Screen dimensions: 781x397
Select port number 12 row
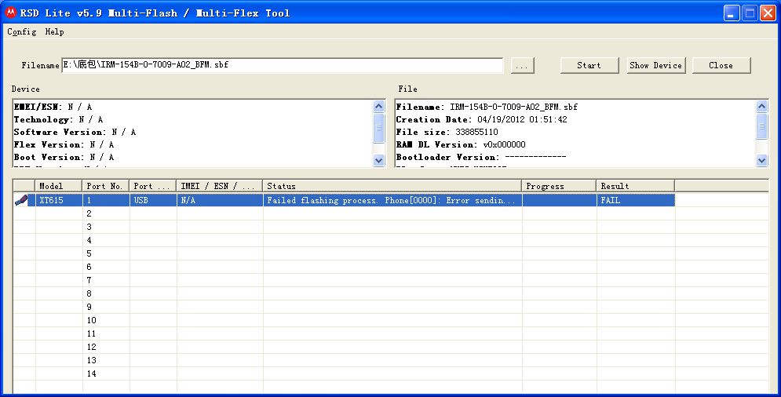click(x=391, y=348)
